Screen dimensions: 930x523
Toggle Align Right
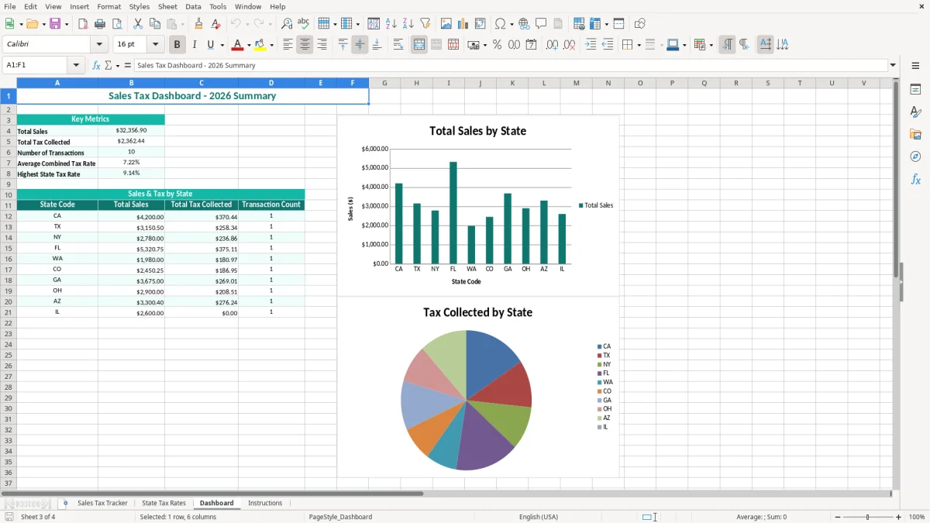coord(322,45)
